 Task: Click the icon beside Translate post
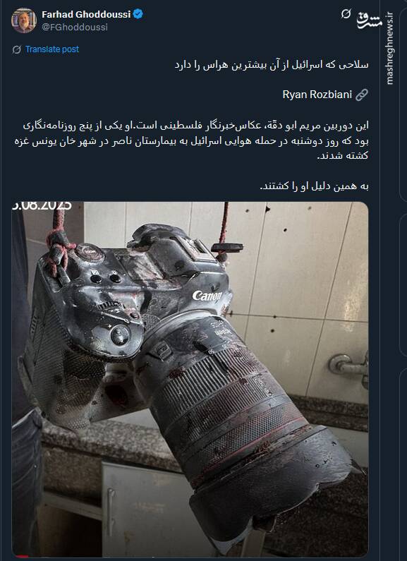coord(16,49)
